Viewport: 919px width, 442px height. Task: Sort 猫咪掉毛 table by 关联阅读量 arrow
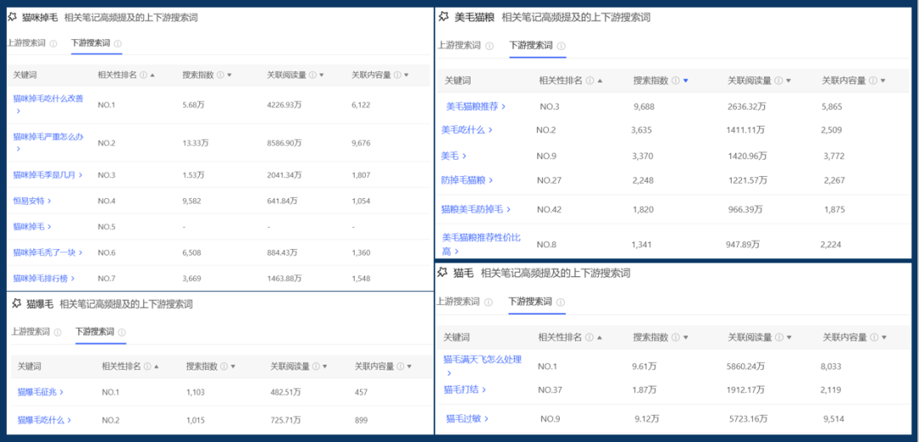tap(322, 75)
